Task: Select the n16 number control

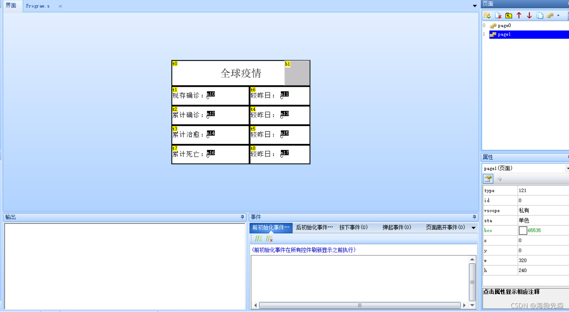Action: coord(211,153)
